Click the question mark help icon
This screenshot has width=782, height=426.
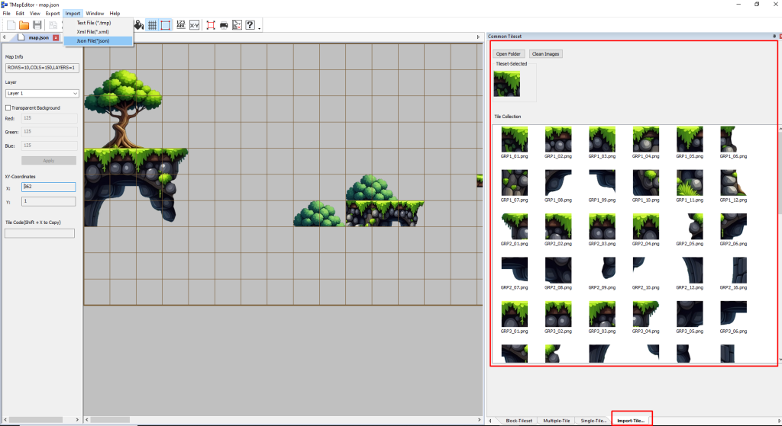[250, 25]
